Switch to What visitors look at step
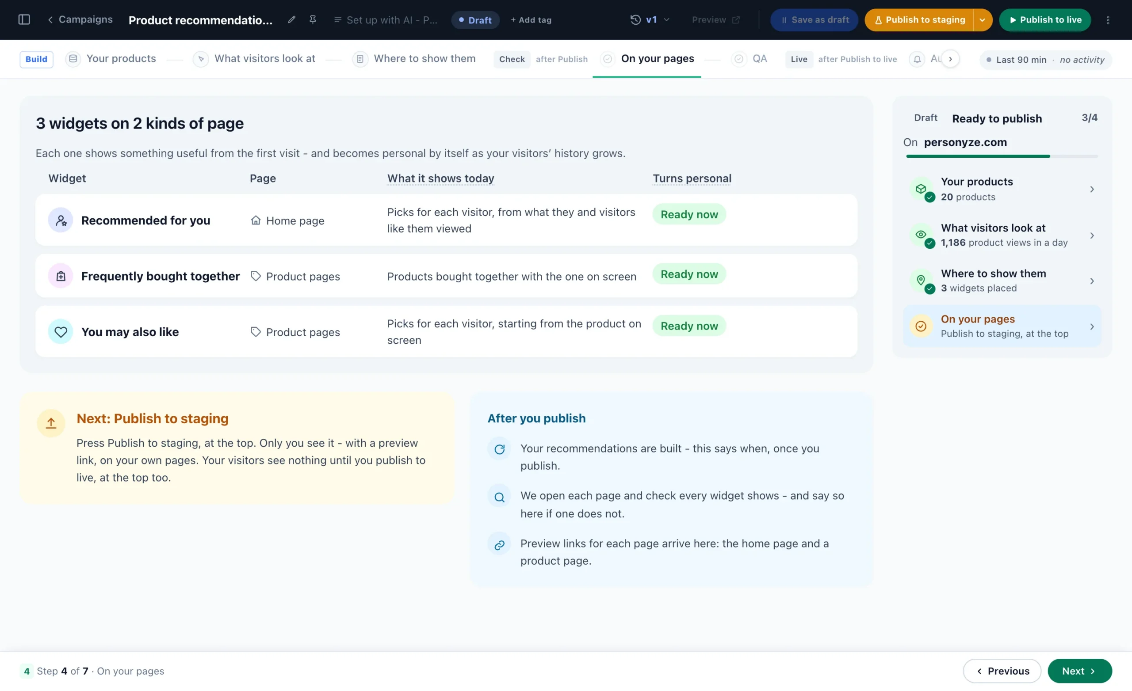This screenshot has width=1132, height=691. (254, 59)
